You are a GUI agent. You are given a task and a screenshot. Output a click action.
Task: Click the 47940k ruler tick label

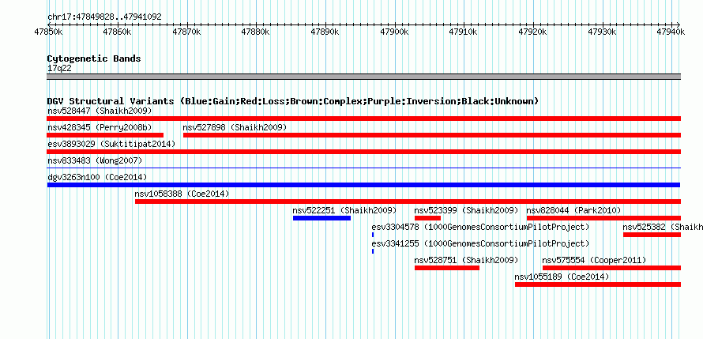click(x=671, y=32)
